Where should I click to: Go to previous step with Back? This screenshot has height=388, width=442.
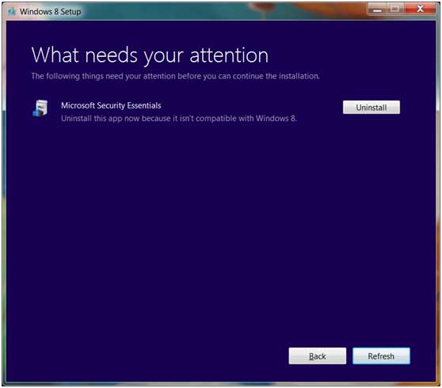point(318,356)
